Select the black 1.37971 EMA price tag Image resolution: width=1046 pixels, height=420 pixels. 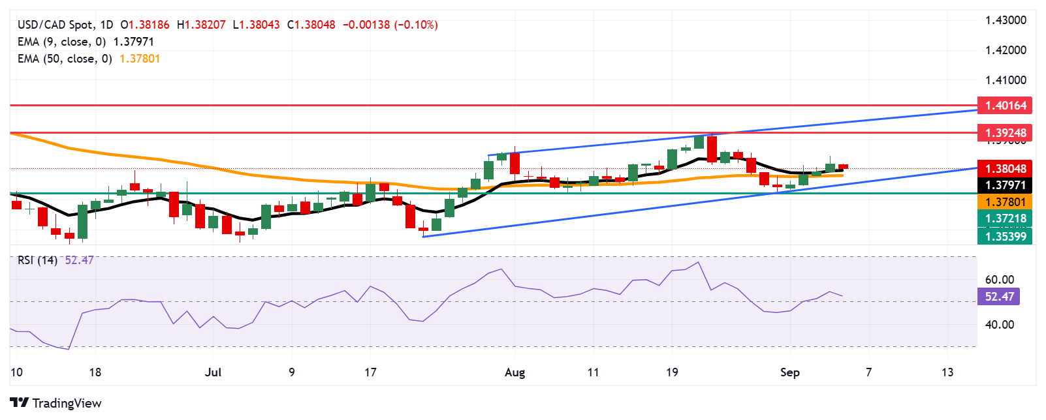1005,185
